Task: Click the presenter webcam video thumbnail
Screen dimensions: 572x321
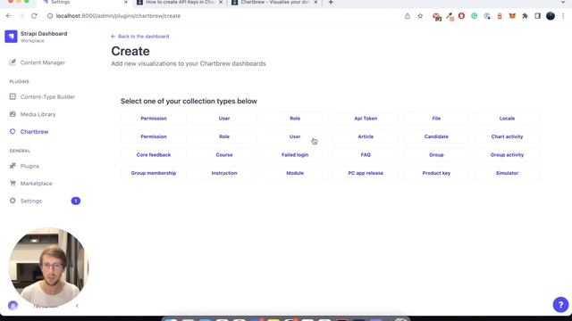Action: tap(48, 267)
